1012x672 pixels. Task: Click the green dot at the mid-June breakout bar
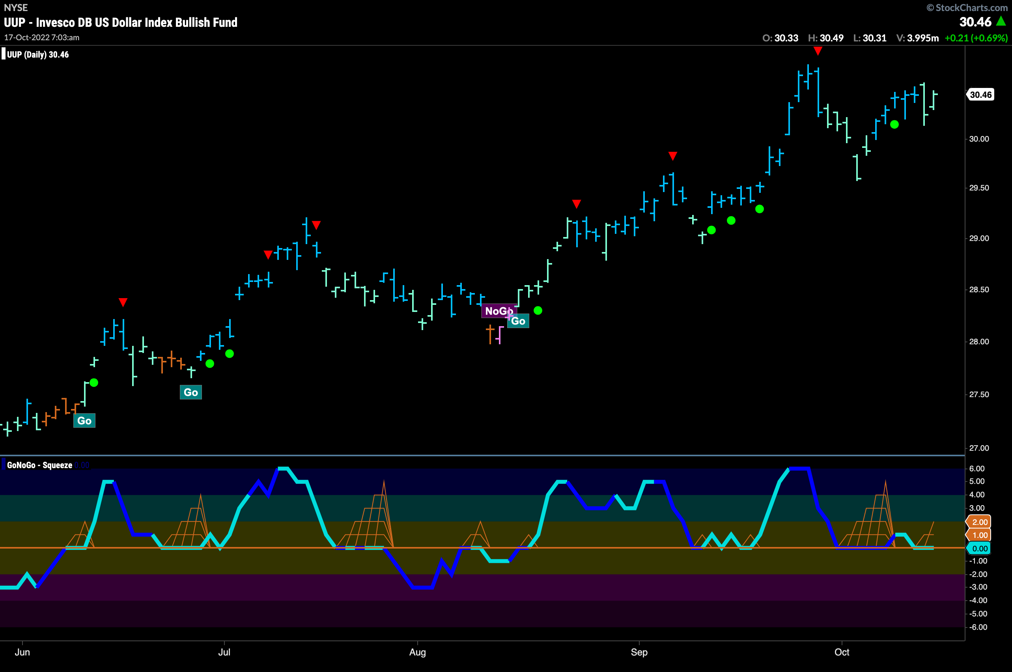pos(94,383)
